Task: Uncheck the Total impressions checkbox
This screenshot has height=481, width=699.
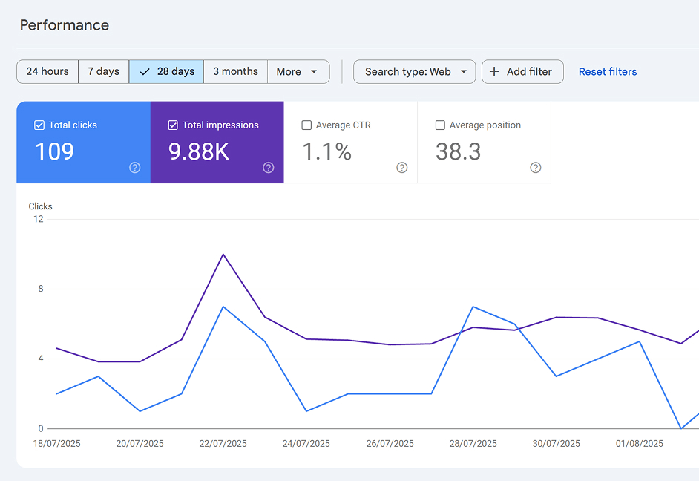Action: (173, 125)
